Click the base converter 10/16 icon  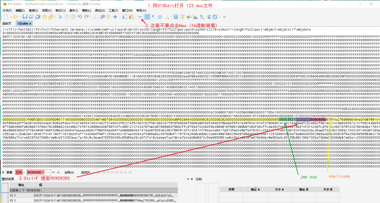click(x=215, y=16)
